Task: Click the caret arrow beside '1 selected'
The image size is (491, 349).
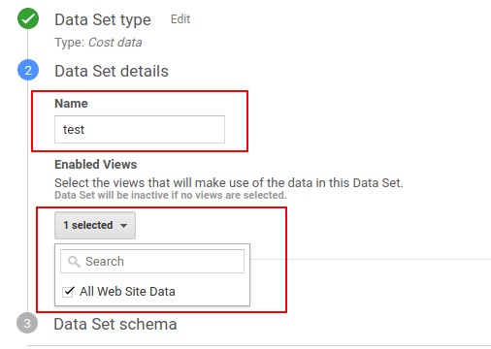Action: [123, 226]
